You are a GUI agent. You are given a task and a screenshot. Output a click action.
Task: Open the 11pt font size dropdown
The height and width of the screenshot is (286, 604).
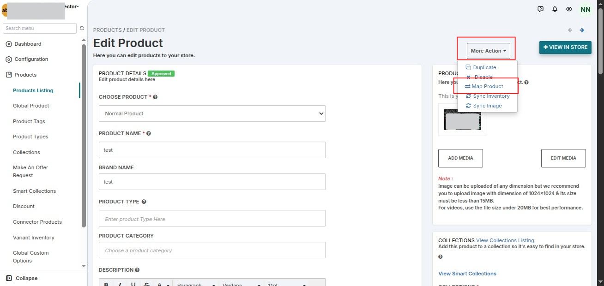(x=286, y=285)
